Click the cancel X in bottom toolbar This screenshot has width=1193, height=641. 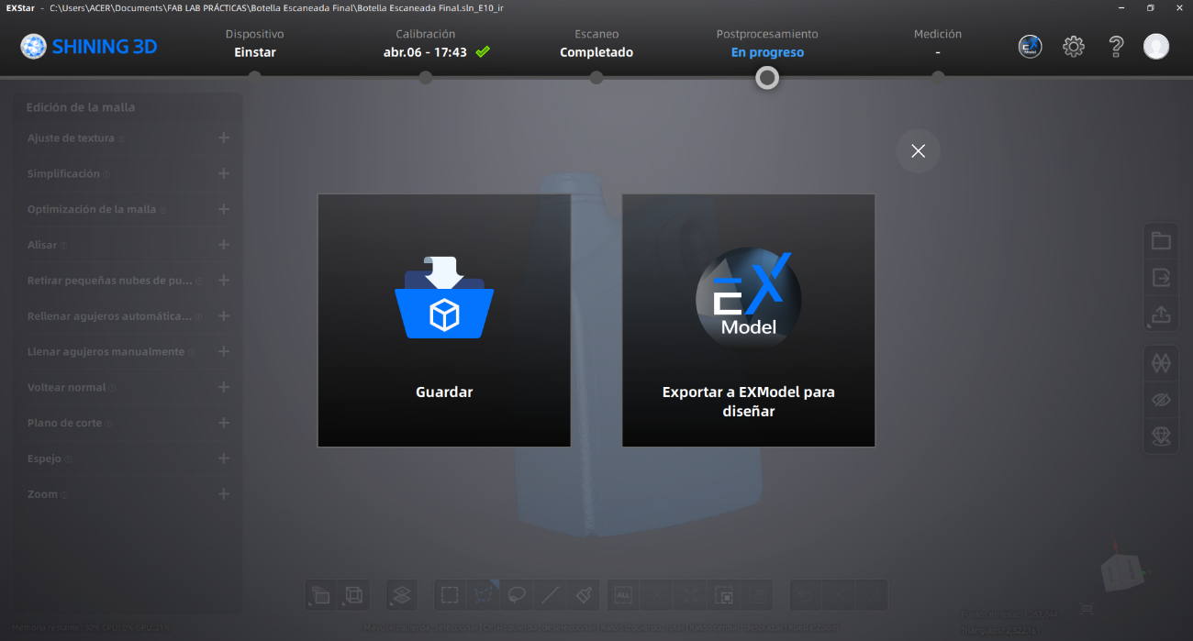point(839,595)
